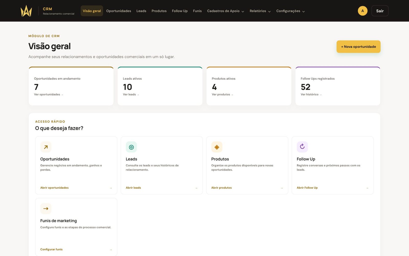
Task: Click the Funis de marketing dashed-arrow icon
Action: pos(46,209)
